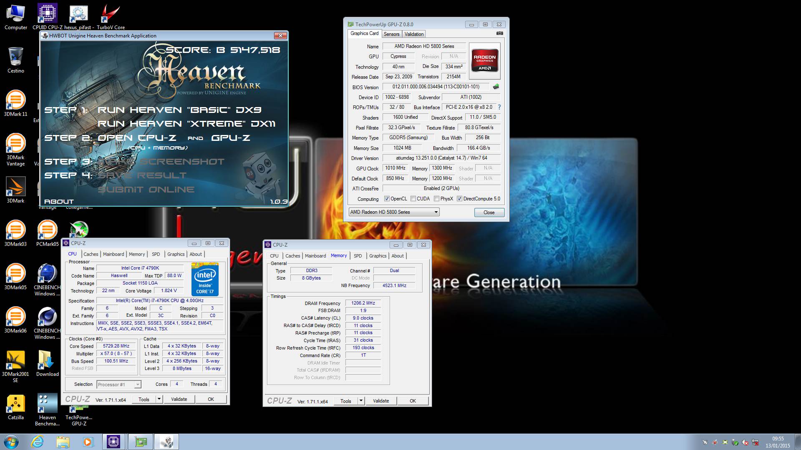801x450 pixels.
Task: Launch 3DMark 11 desktop shortcut
Action: pyautogui.click(x=16, y=103)
